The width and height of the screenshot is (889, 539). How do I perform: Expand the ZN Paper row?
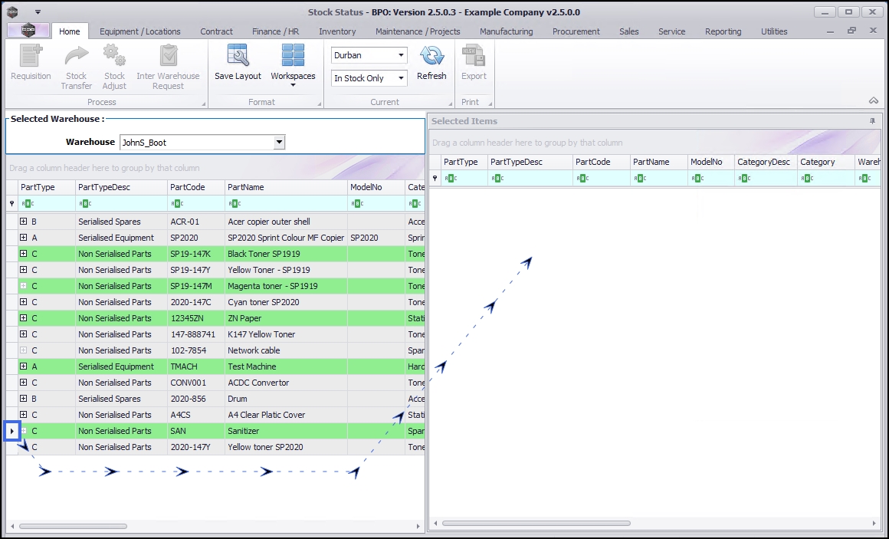(23, 317)
